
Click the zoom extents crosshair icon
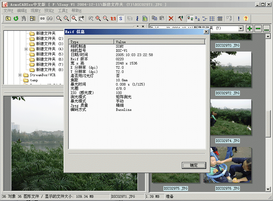click(x=98, y=18)
